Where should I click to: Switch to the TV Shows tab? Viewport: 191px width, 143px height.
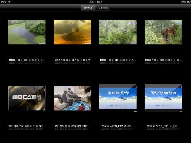103,8
